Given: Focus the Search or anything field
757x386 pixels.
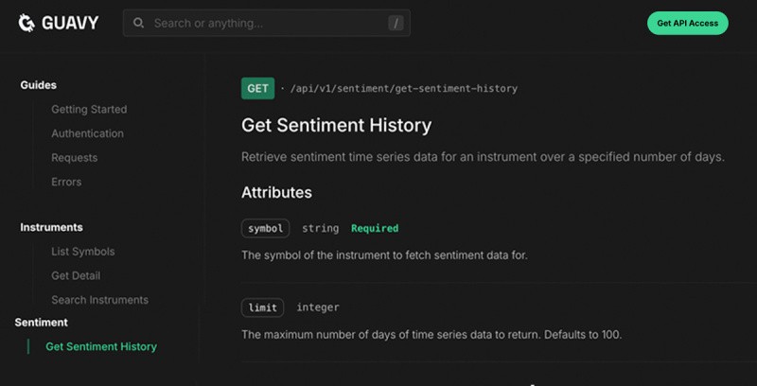Looking at the screenshot, I should pyautogui.click(x=255, y=23).
